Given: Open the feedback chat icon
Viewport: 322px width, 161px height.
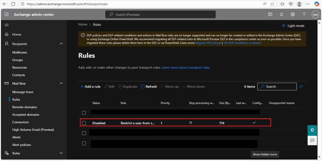Looking at the screenshot, I should pos(312,141).
